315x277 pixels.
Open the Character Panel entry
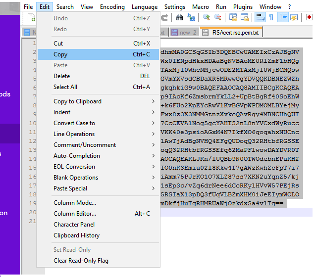click(99, 224)
